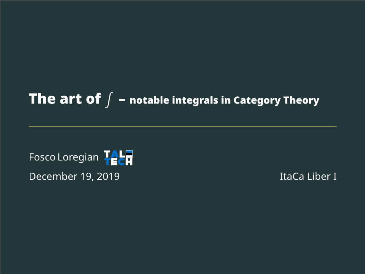Click the TalTech logo

click(118, 158)
